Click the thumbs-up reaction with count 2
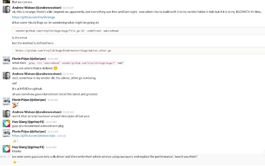Screen dimensions: 265x166 click(x=16, y=141)
